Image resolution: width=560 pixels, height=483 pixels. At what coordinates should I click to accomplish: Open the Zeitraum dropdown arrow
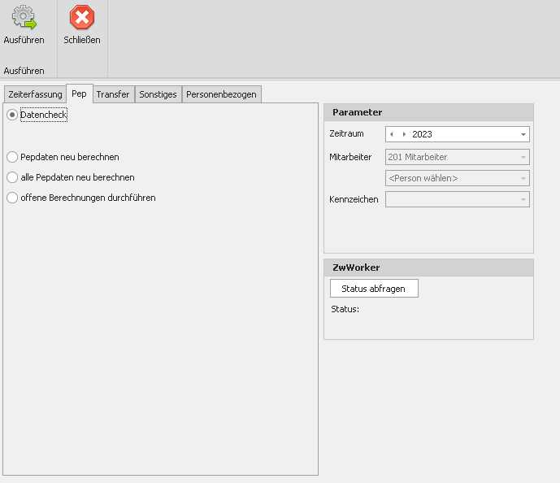[523, 134]
